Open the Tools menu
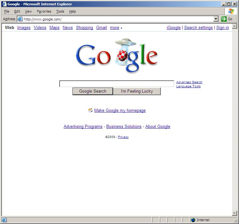 coord(60,11)
